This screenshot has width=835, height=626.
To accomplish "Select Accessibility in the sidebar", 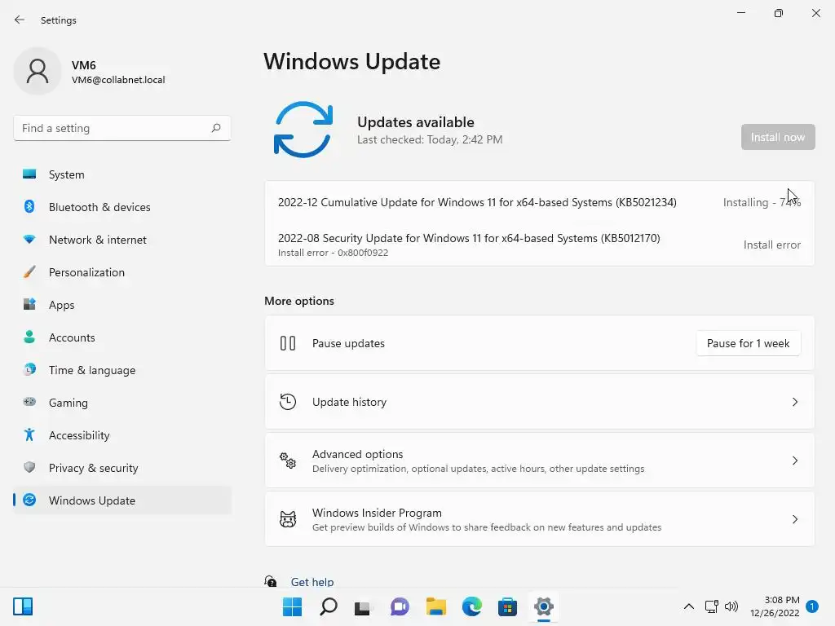I will [x=122, y=435].
